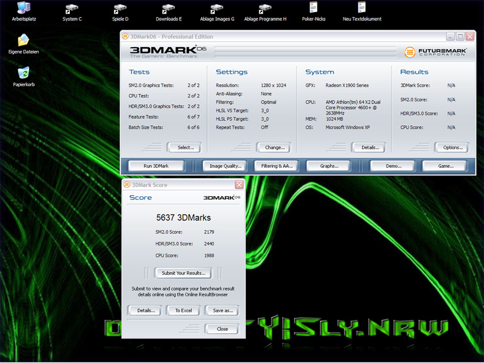Click the CPU Score value 1988
Image resolution: width=484 pixels, height=363 pixels.
pos(209,256)
